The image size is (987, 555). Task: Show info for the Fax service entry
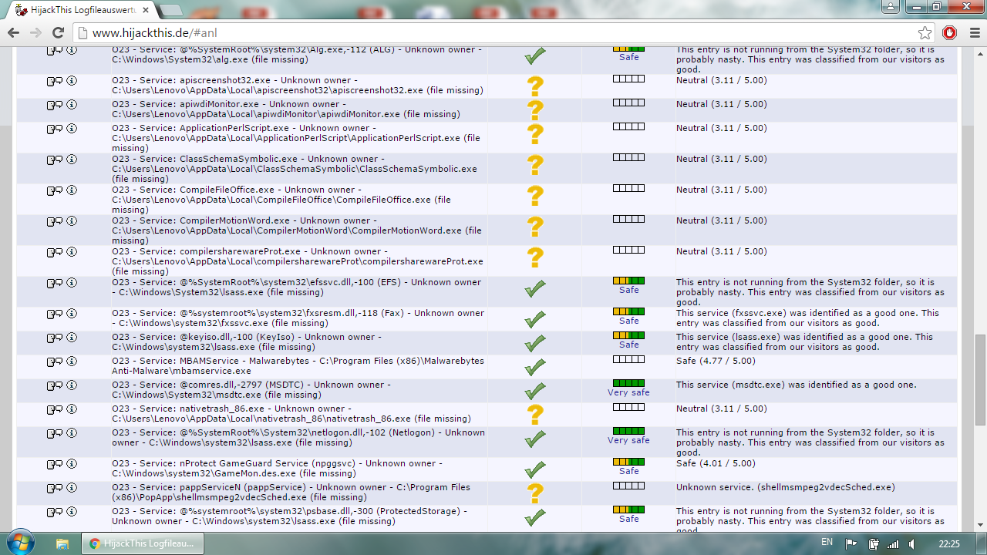click(x=72, y=314)
